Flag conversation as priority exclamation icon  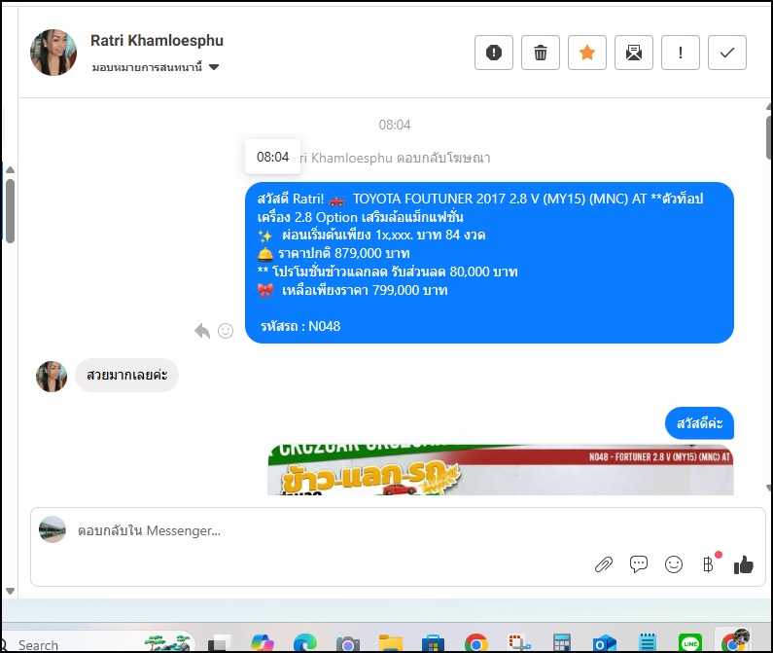click(681, 53)
